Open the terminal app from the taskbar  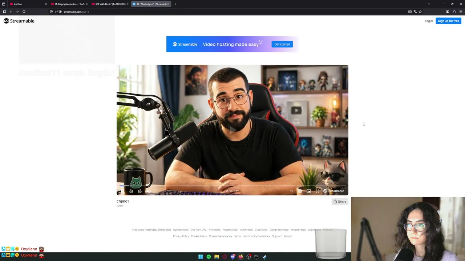256,257
